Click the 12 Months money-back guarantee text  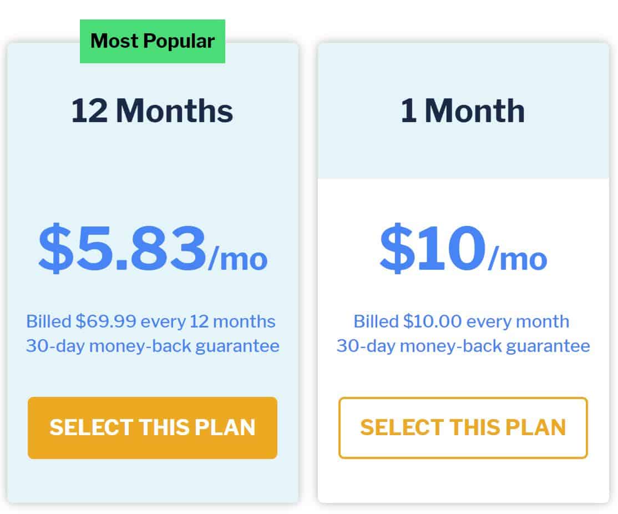click(x=151, y=344)
